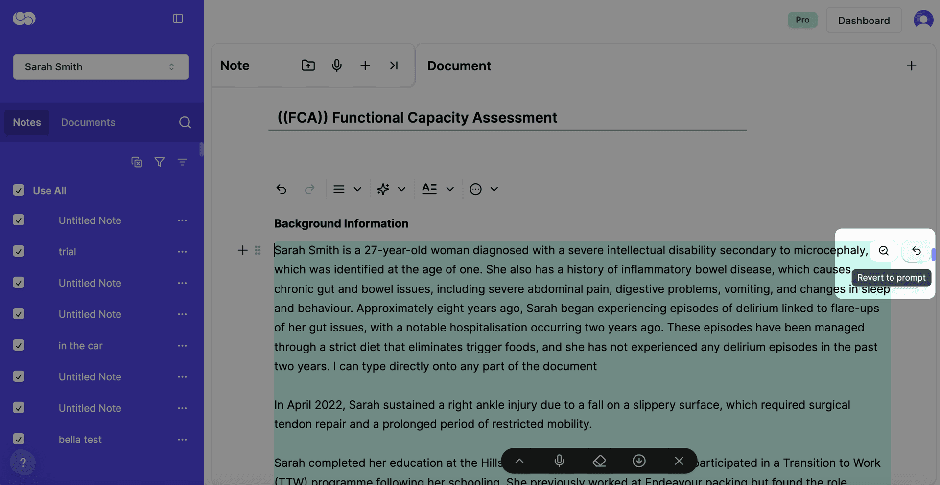This screenshot has height=485, width=940.
Task: Open the Sarah Smith client dropdown
Action: 101,67
